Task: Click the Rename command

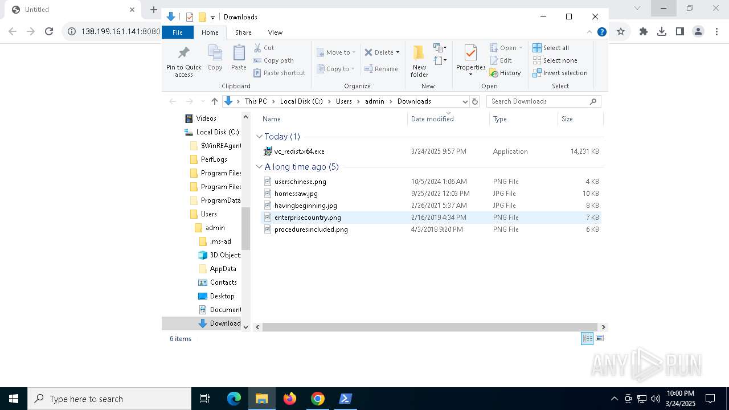Action: pos(381,69)
